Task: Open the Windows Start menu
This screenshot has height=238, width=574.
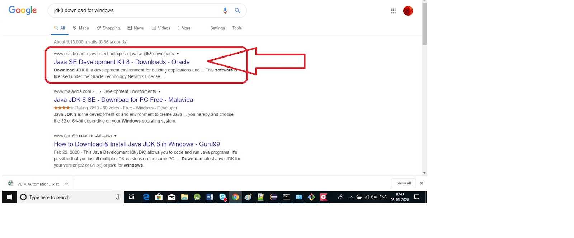Action: [10, 197]
